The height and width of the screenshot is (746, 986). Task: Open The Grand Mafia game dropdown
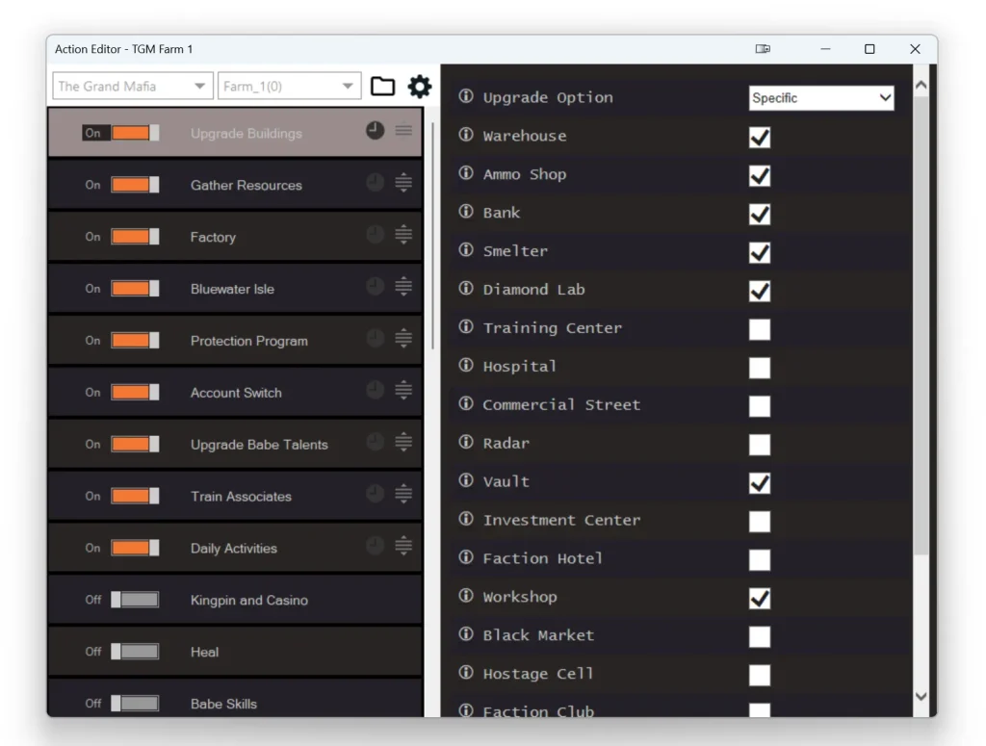pos(133,86)
